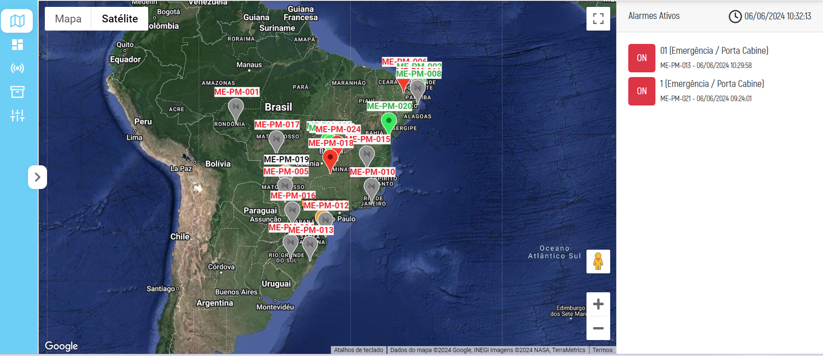823x356 pixels.
Task: Click the Street View pegman icon
Action: [x=598, y=261]
